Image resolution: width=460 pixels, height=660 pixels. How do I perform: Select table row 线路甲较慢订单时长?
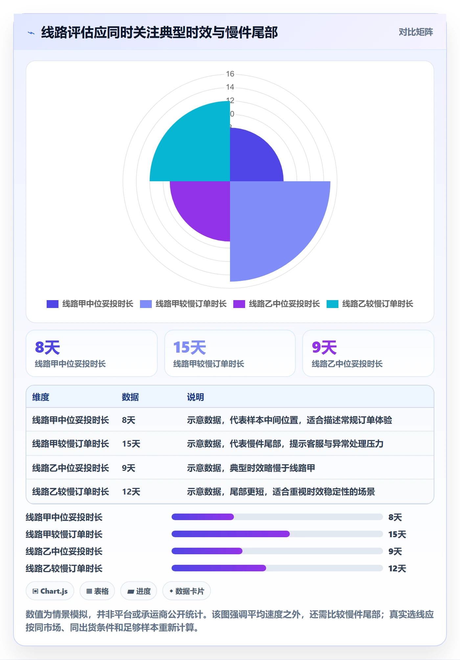pos(230,444)
